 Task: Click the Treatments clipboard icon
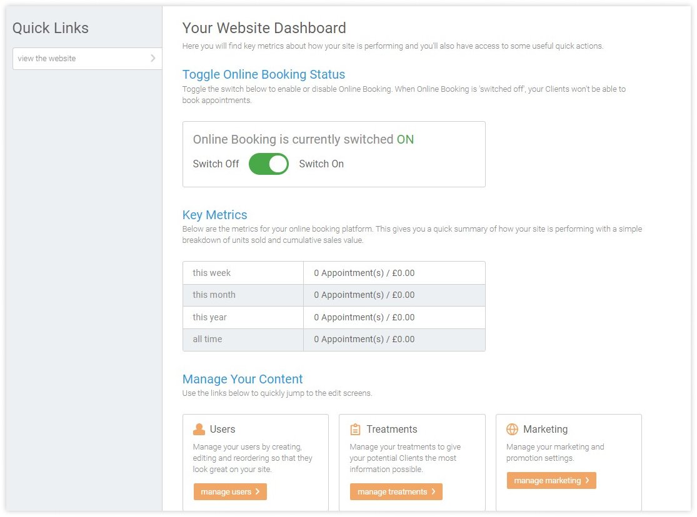[x=356, y=430]
